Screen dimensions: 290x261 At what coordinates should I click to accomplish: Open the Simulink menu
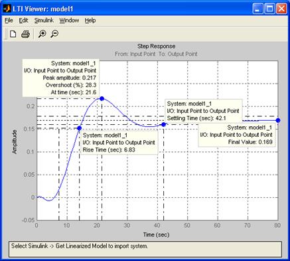pyautogui.click(x=44, y=21)
